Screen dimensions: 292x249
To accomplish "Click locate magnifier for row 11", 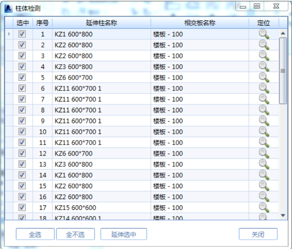I will pos(264,143).
